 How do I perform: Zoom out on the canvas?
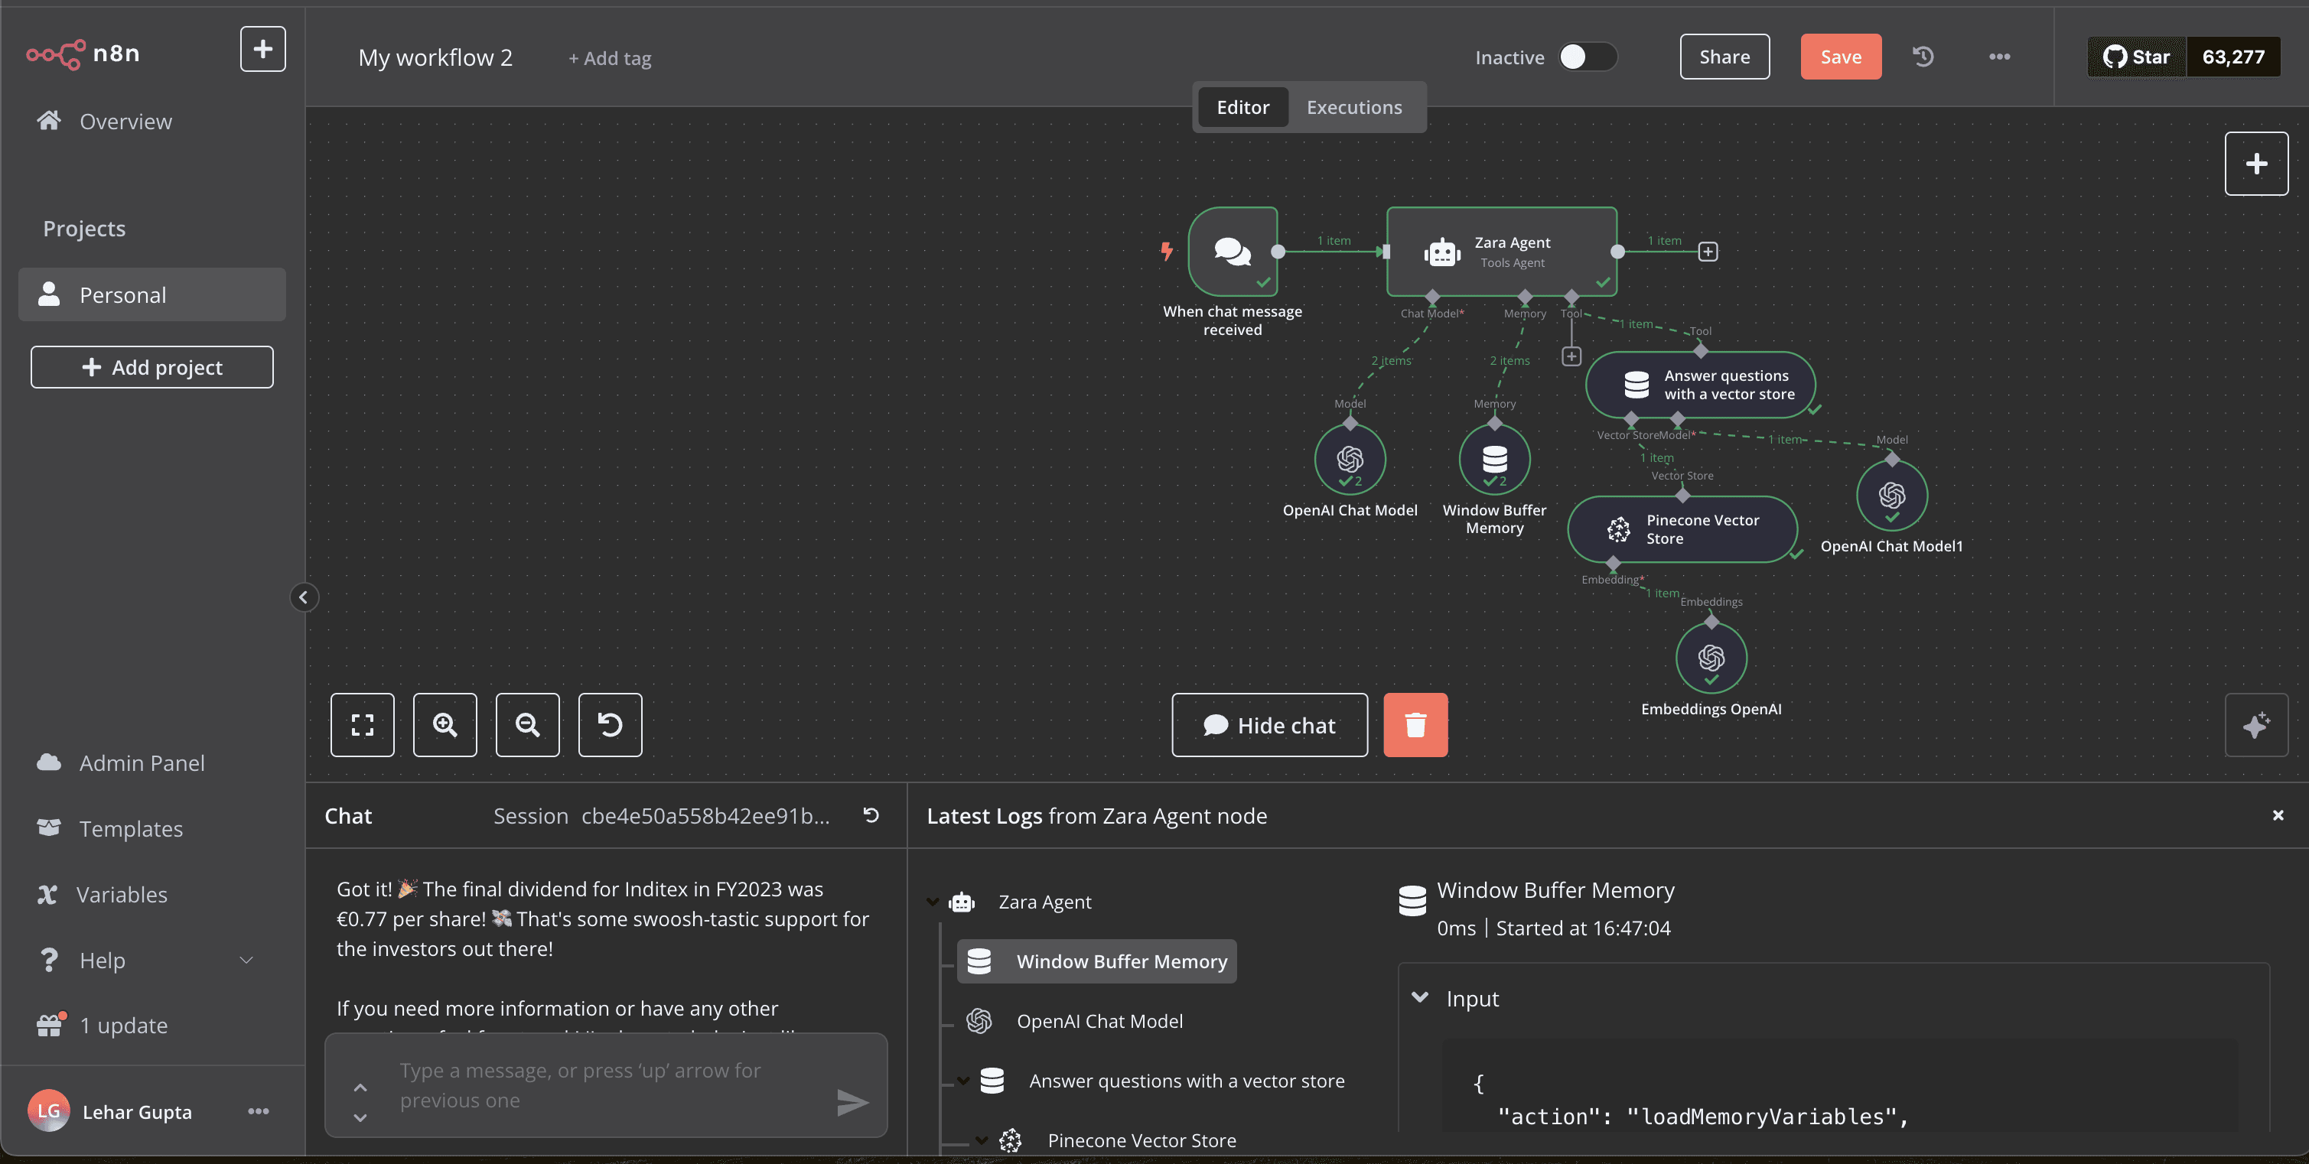tap(527, 725)
